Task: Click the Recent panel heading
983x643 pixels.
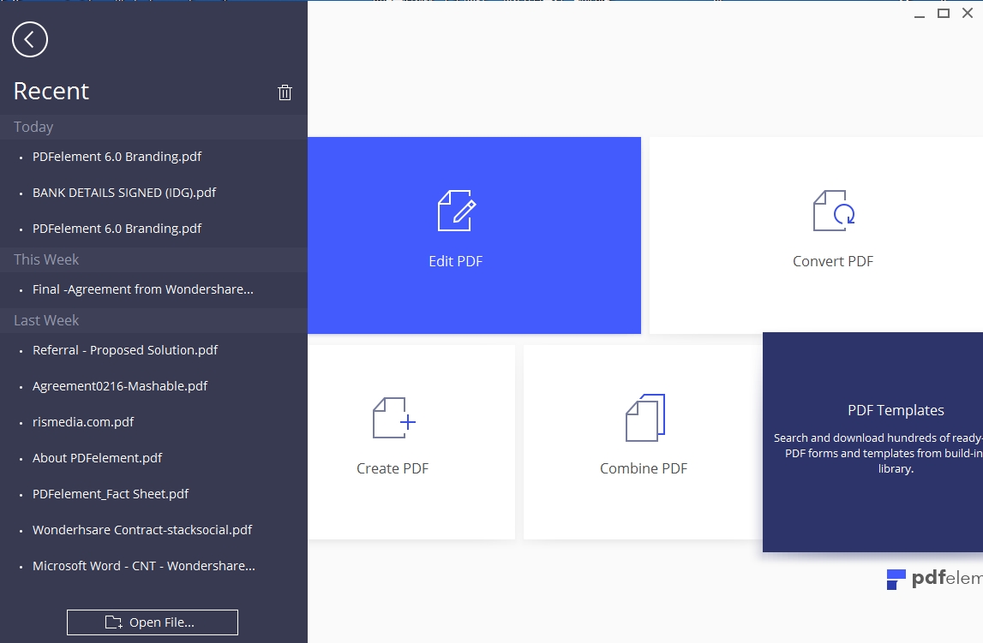Action: [x=51, y=92]
